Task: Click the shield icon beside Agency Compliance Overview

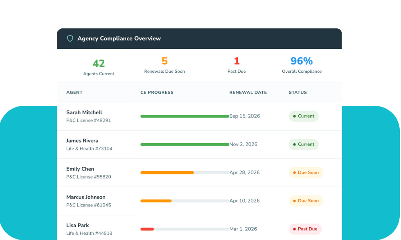Action: pos(70,38)
